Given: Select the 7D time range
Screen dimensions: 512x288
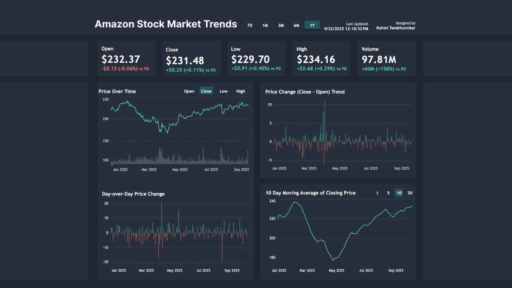Looking at the screenshot, I should (249, 25).
